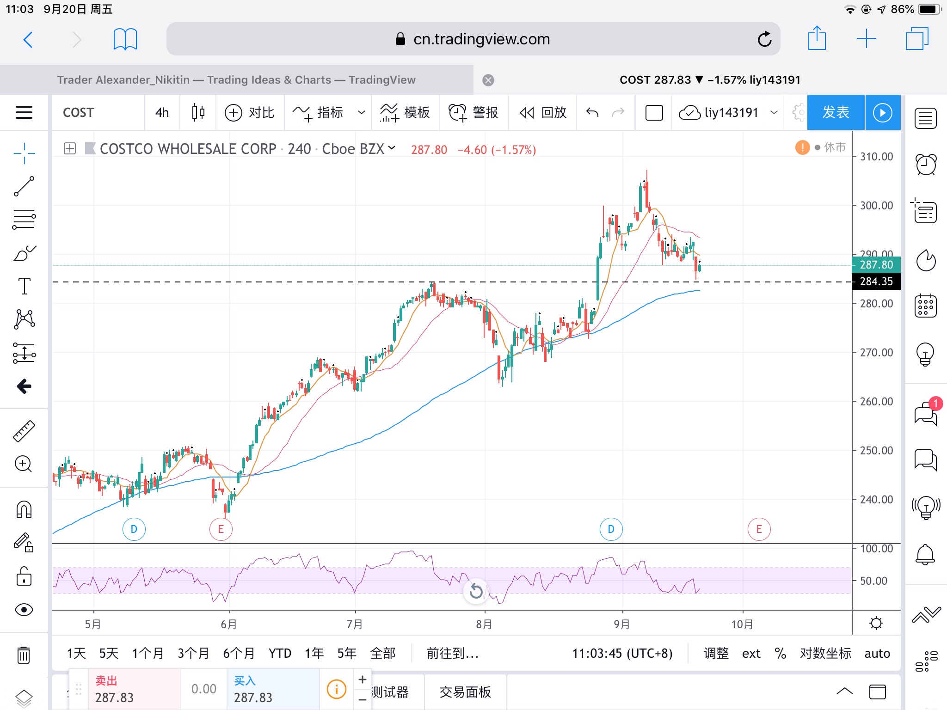Select the ruler measure tool
This screenshot has width=947, height=710.
pos(24,431)
